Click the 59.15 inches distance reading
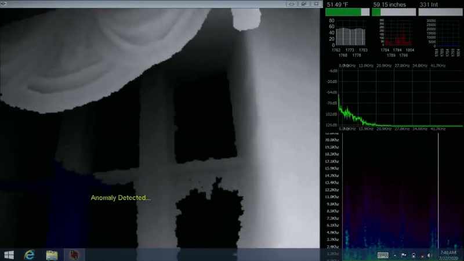 click(389, 5)
